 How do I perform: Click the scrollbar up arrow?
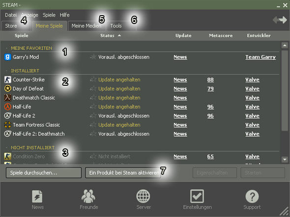coord(285,45)
